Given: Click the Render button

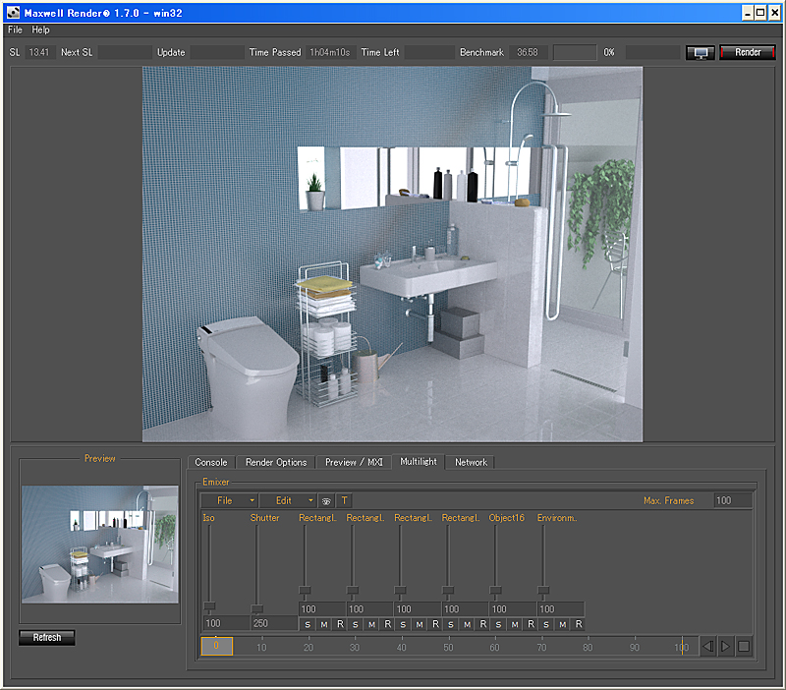Looking at the screenshot, I should tap(748, 52).
